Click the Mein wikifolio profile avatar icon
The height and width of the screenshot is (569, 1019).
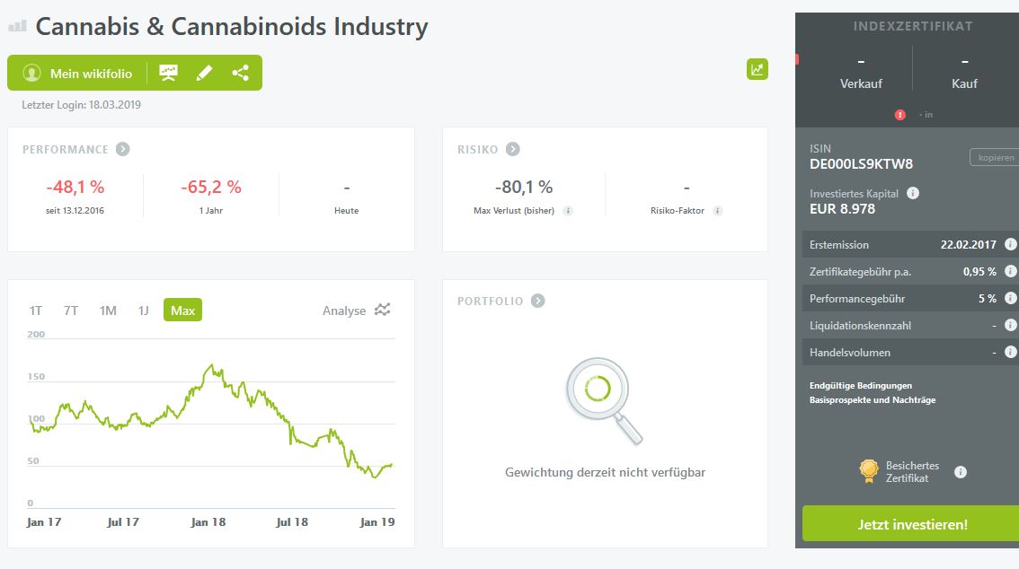point(32,74)
